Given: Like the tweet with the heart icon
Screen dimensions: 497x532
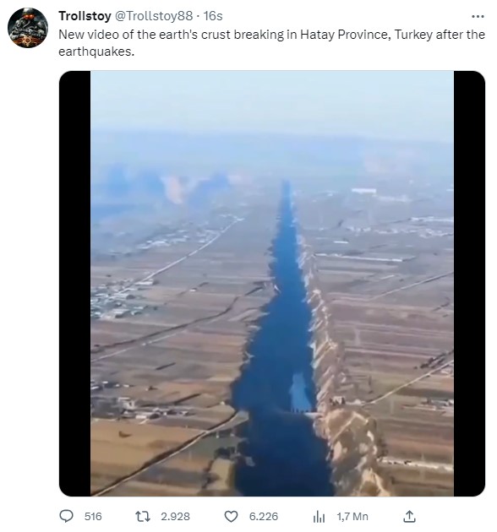Looking at the screenshot, I should [x=231, y=517].
